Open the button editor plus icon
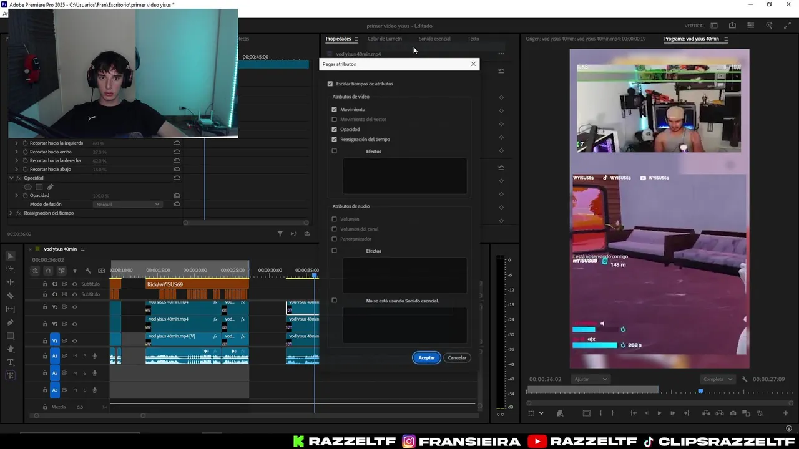Viewport: 799px width, 449px height. tap(786, 413)
